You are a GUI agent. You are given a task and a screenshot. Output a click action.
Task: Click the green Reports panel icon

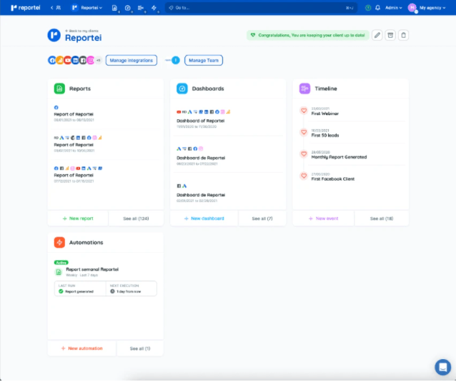click(59, 89)
